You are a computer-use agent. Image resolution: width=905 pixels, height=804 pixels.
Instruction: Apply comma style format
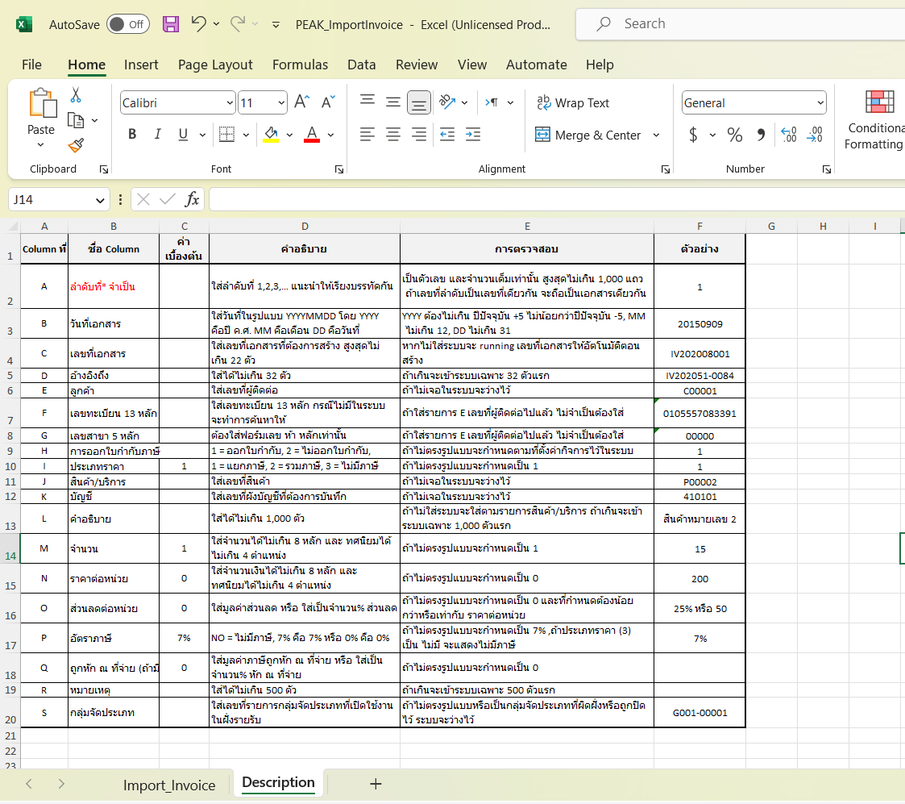click(761, 135)
